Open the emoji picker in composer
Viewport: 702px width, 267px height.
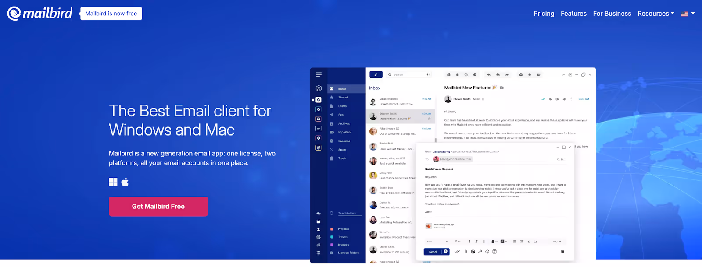pos(487,252)
